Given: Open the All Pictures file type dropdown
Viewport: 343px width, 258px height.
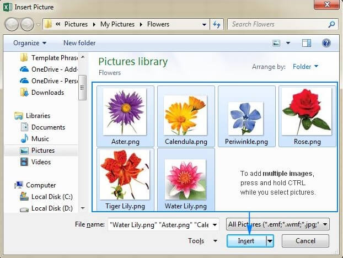Looking at the screenshot, I should (x=278, y=224).
